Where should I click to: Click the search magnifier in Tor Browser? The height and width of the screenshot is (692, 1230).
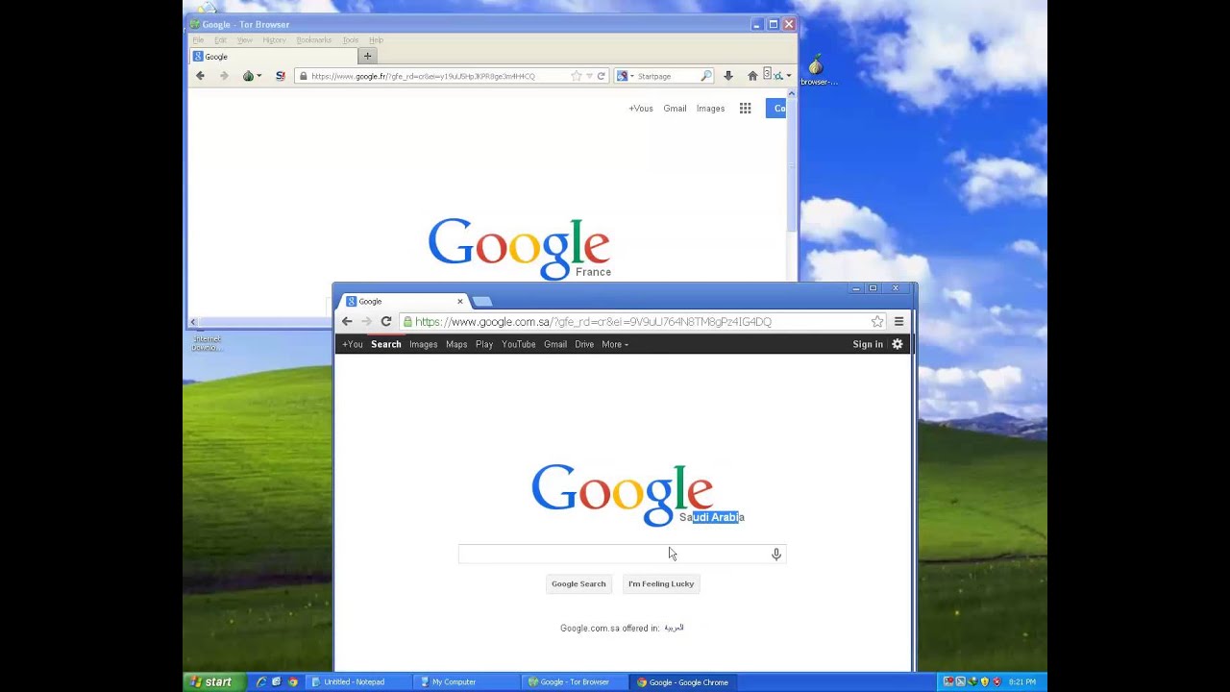pyautogui.click(x=706, y=76)
